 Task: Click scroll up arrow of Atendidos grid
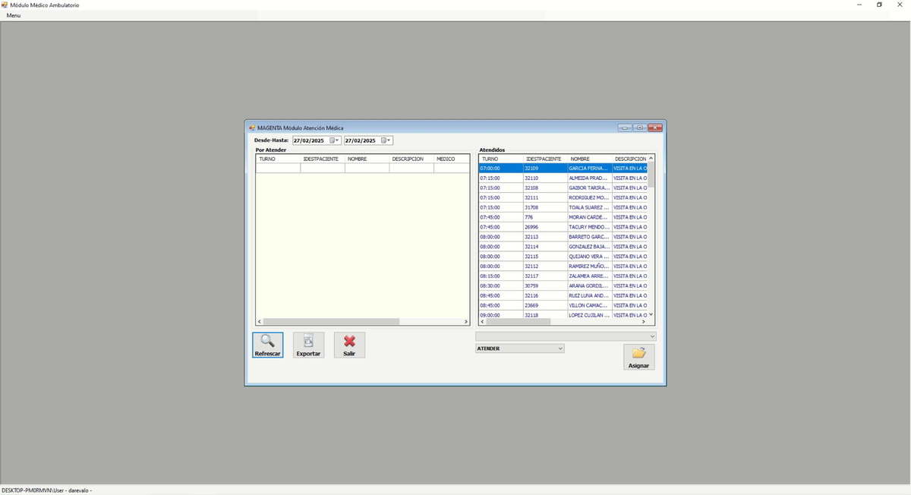point(651,158)
